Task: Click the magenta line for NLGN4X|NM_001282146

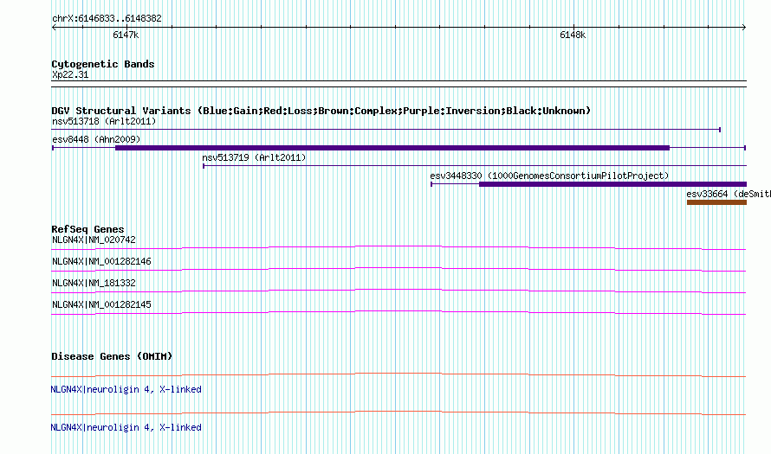Action: click(x=398, y=269)
